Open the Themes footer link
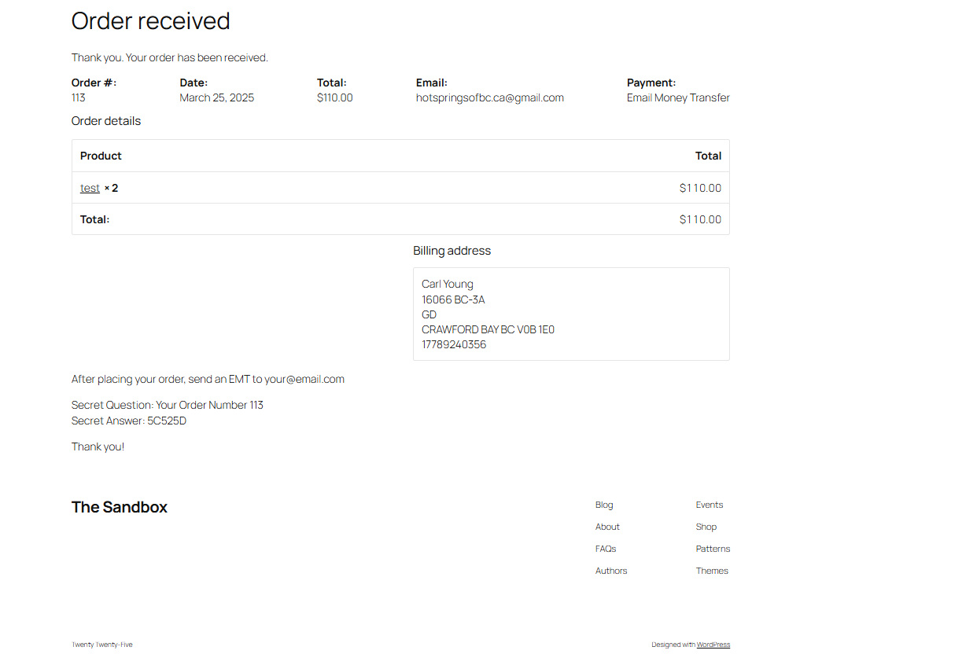Viewport: 977px width, 654px height. (712, 570)
